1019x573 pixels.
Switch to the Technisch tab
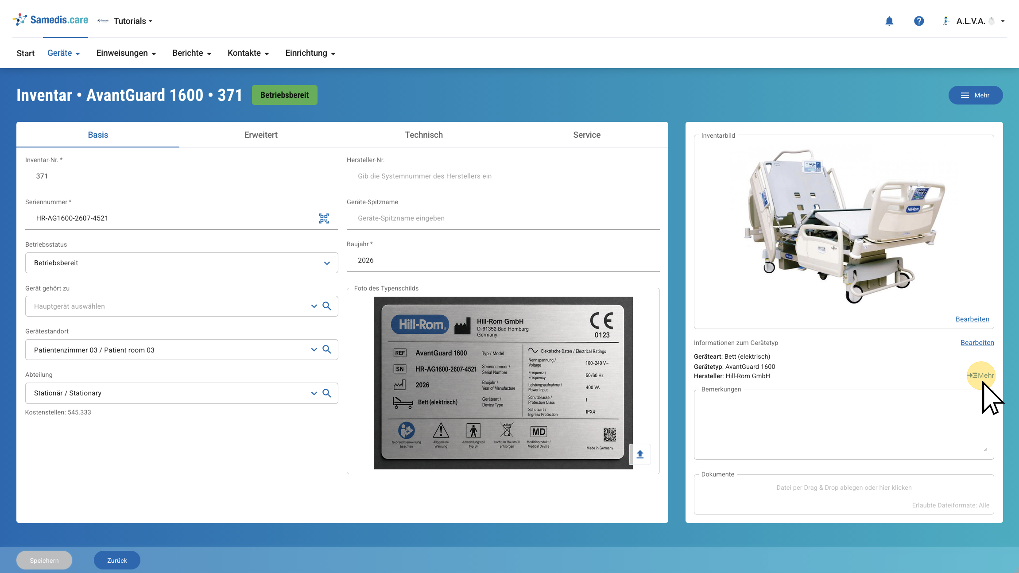click(x=424, y=135)
